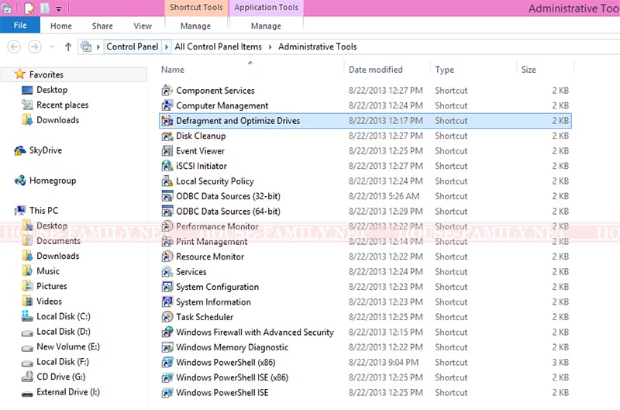The width and height of the screenshot is (620, 410).
Task: Select the Windows Memory Diagnostic icon
Action: [167, 347]
